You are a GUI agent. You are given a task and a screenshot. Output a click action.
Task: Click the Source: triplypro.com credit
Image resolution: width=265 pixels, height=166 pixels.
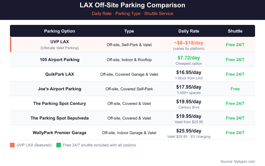(238, 161)
